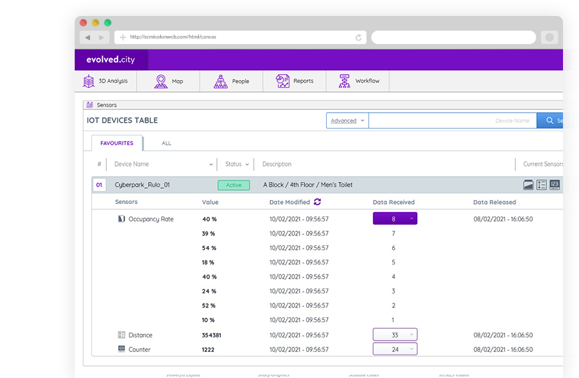Select data received entry 5
Image resolution: width=579 pixels, height=378 pixels.
[x=394, y=262]
